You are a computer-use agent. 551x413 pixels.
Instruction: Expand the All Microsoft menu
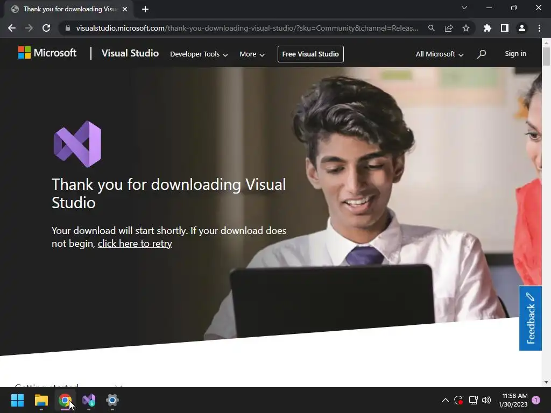pyautogui.click(x=440, y=54)
